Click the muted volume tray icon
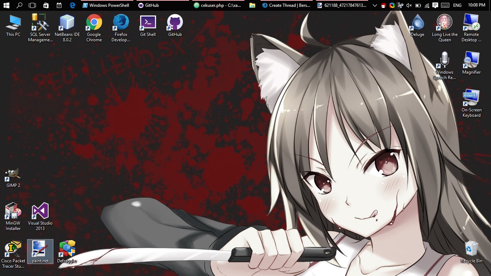This screenshot has width=491, height=276. point(409,5)
